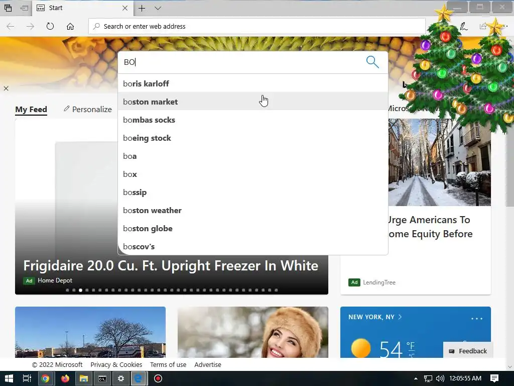
Task: Choose the boston globe suggestion
Action: [x=253, y=228]
